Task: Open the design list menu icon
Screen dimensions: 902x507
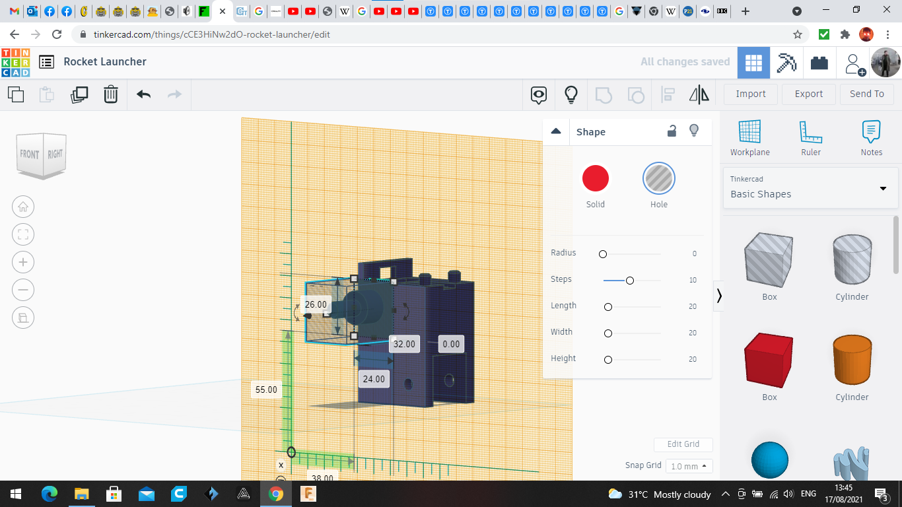Action: pyautogui.click(x=46, y=62)
